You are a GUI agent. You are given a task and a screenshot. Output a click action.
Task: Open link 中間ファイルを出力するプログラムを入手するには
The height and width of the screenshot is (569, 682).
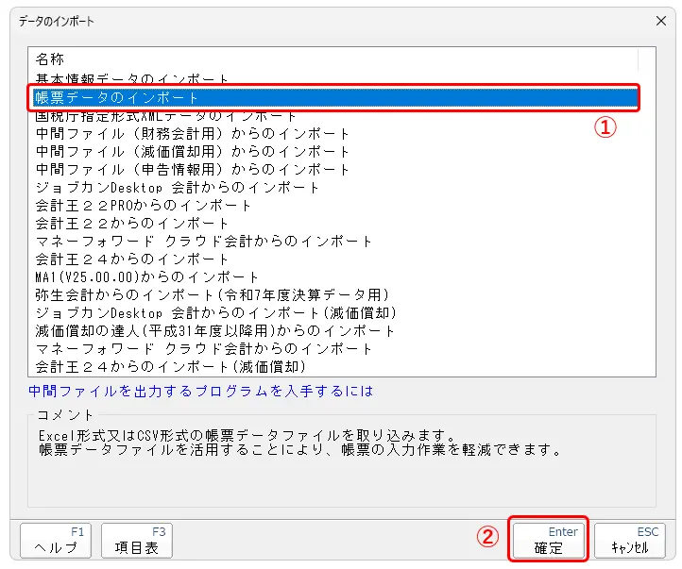[201, 391]
